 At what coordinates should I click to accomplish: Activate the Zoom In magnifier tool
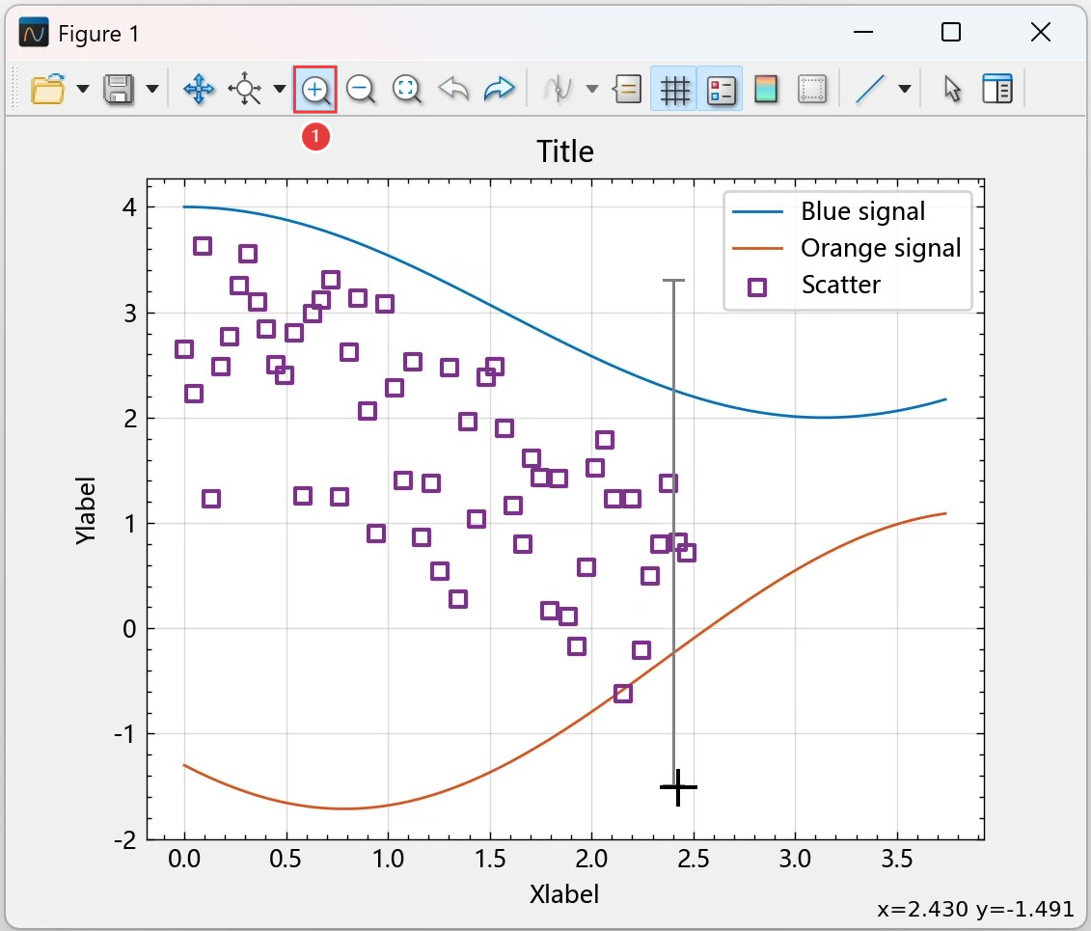315,90
